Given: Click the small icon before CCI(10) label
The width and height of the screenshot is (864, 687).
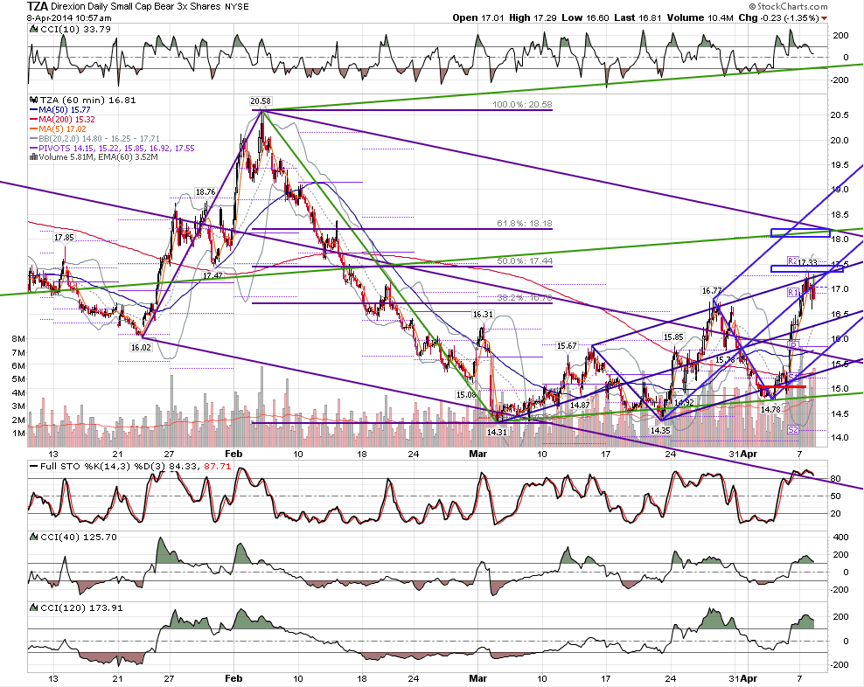Looking at the screenshot, I should [x=33, y=29].
